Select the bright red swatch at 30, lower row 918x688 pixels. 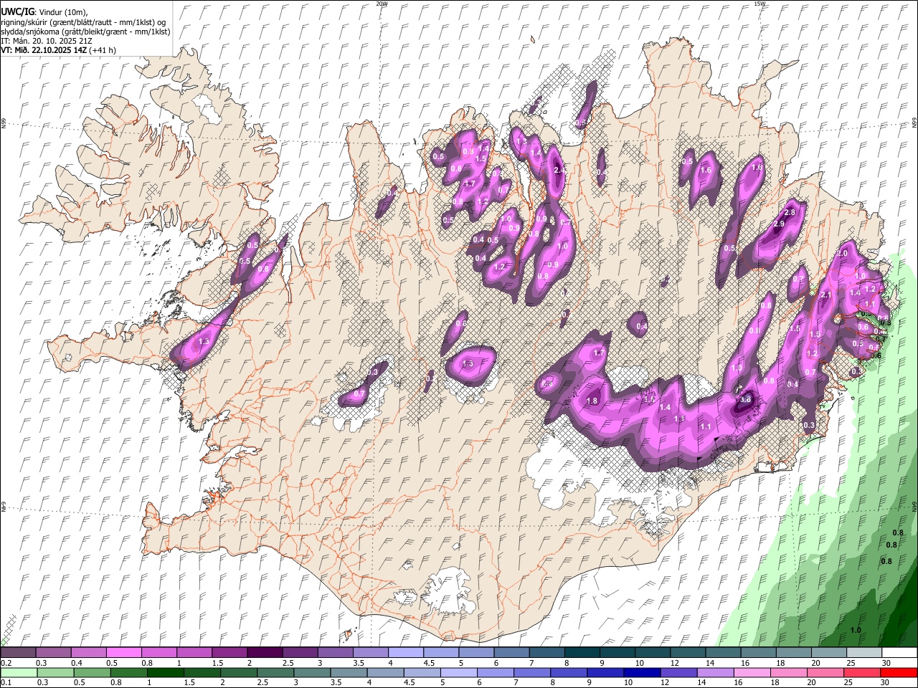coord(899,673)
